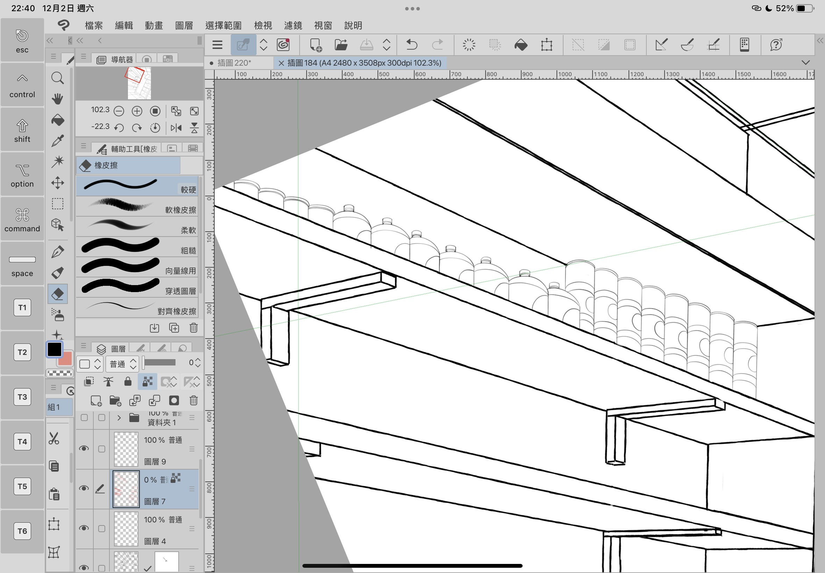Screen dimensions: 825x573
Task: Select the 較硬 hard eraser sub tool
Action: [x=137, y=186]
